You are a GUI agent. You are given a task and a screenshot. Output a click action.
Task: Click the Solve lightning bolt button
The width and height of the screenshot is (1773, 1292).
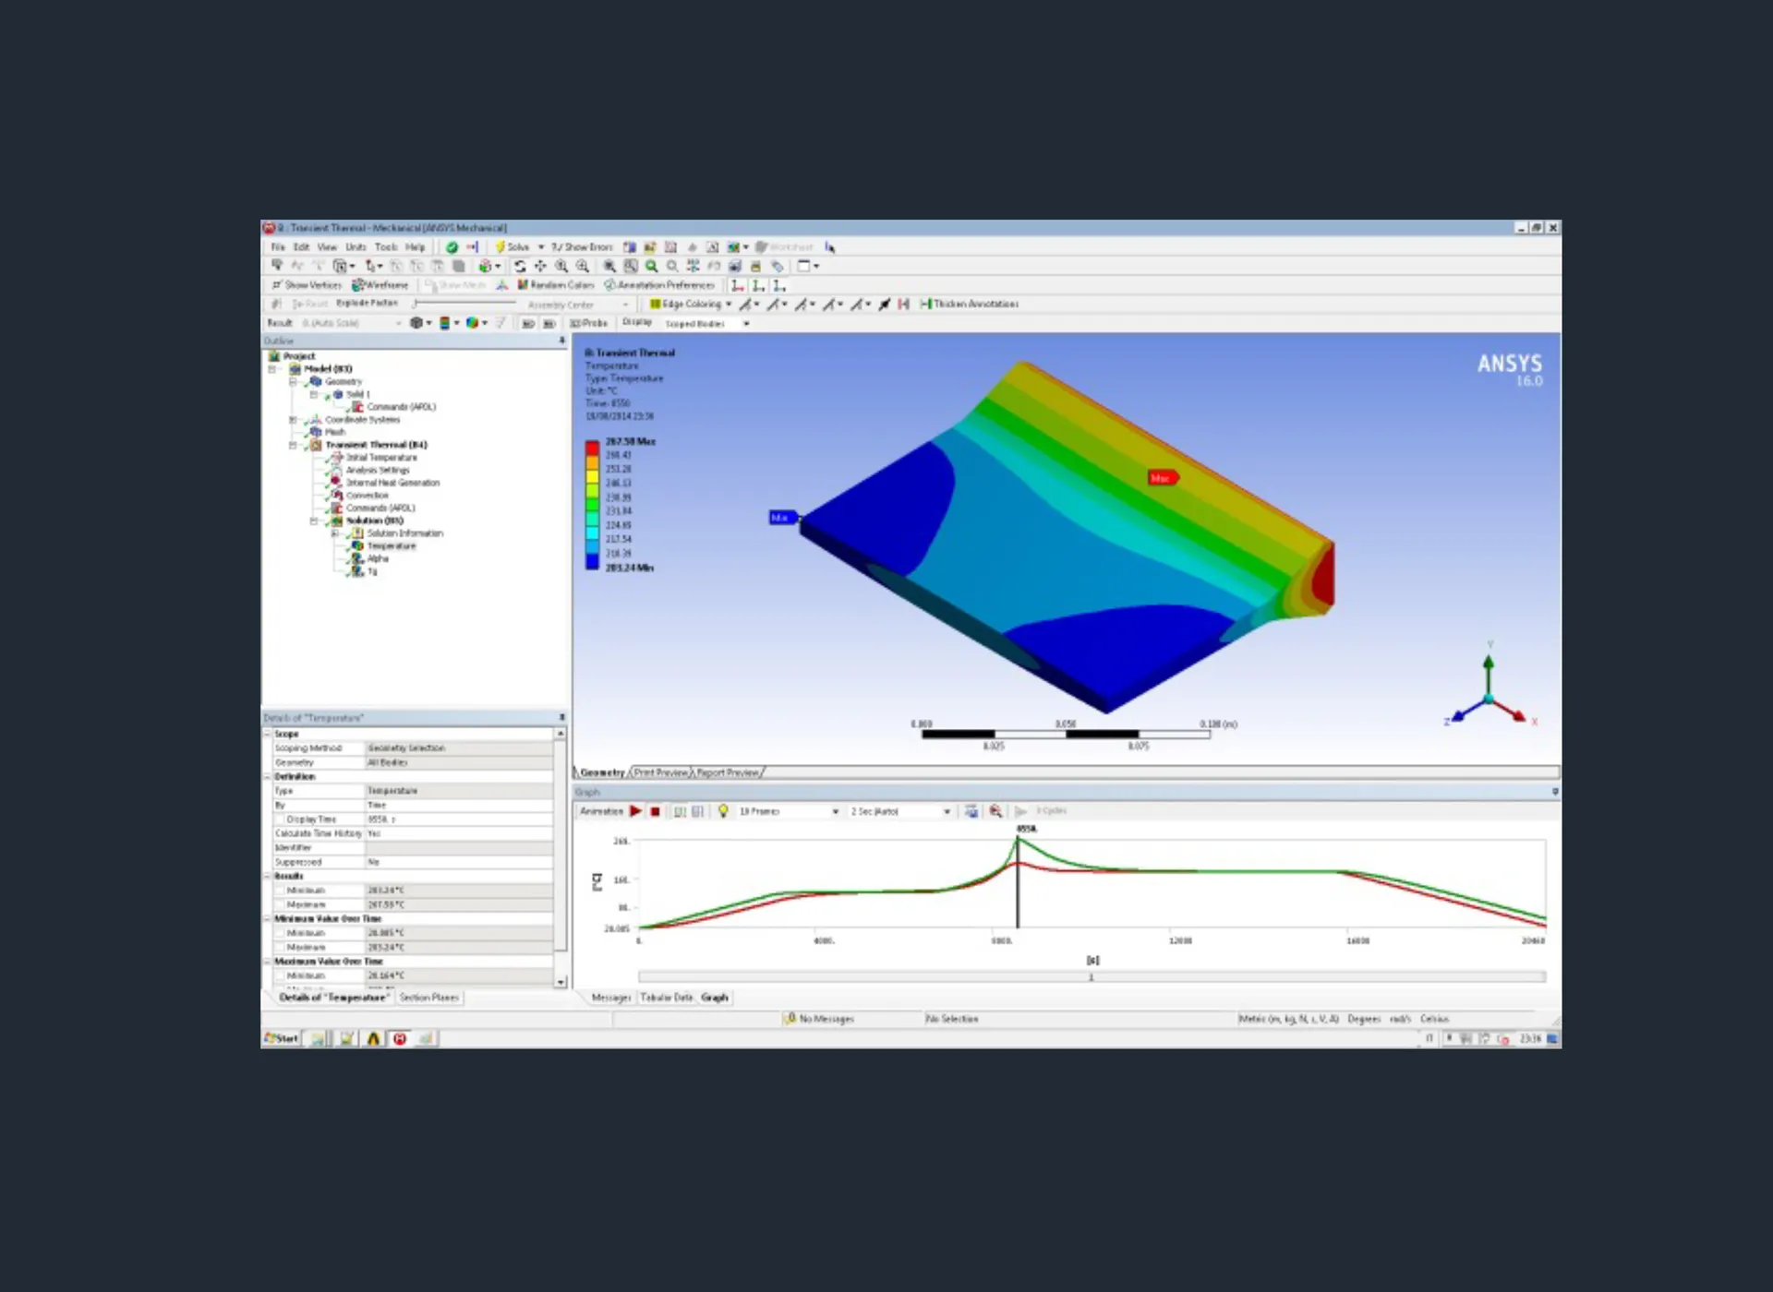(500, 247)
